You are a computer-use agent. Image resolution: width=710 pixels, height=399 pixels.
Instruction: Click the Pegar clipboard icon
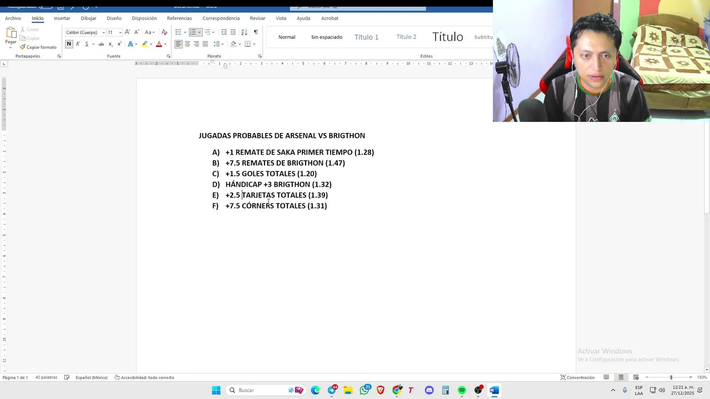(x=11, y=33)
